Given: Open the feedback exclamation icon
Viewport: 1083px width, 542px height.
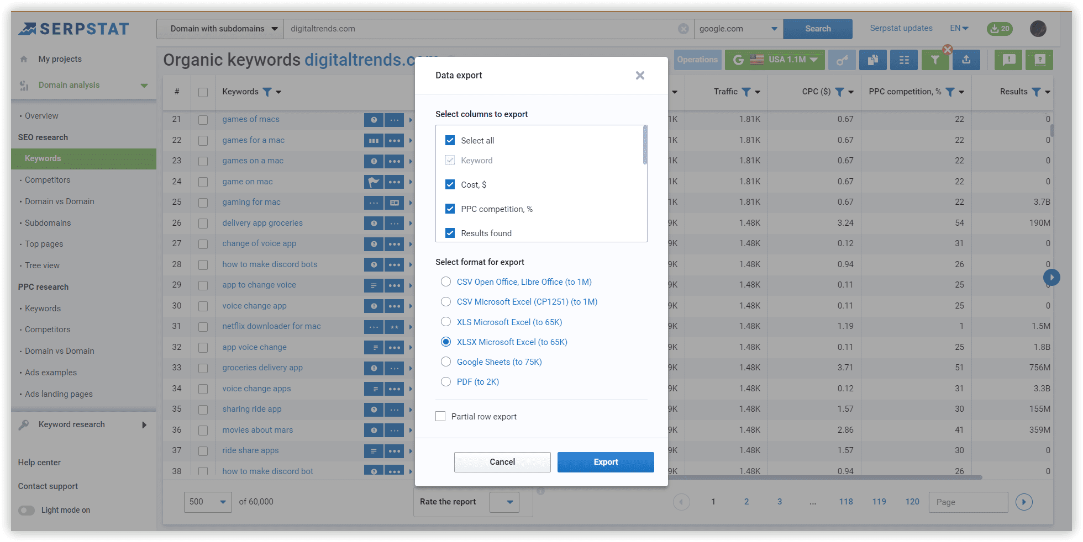Looking at the screenshot, I should pos(1008,60).
